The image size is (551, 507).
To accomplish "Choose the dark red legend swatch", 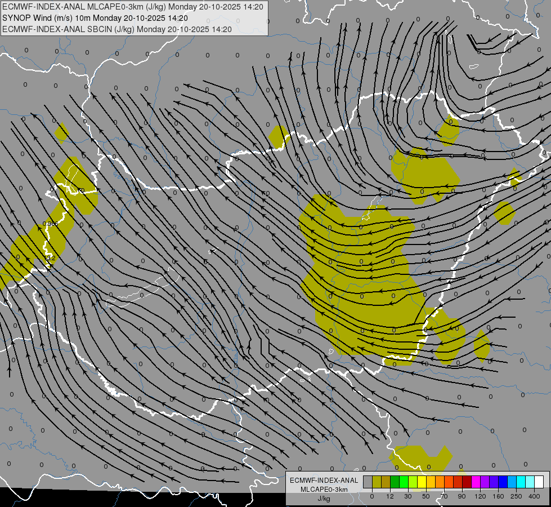I will click(467, 482).
